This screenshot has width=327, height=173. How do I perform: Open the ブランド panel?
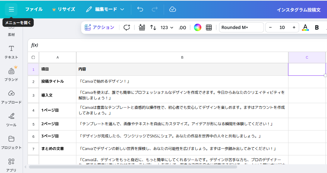[x=11, y=74]
